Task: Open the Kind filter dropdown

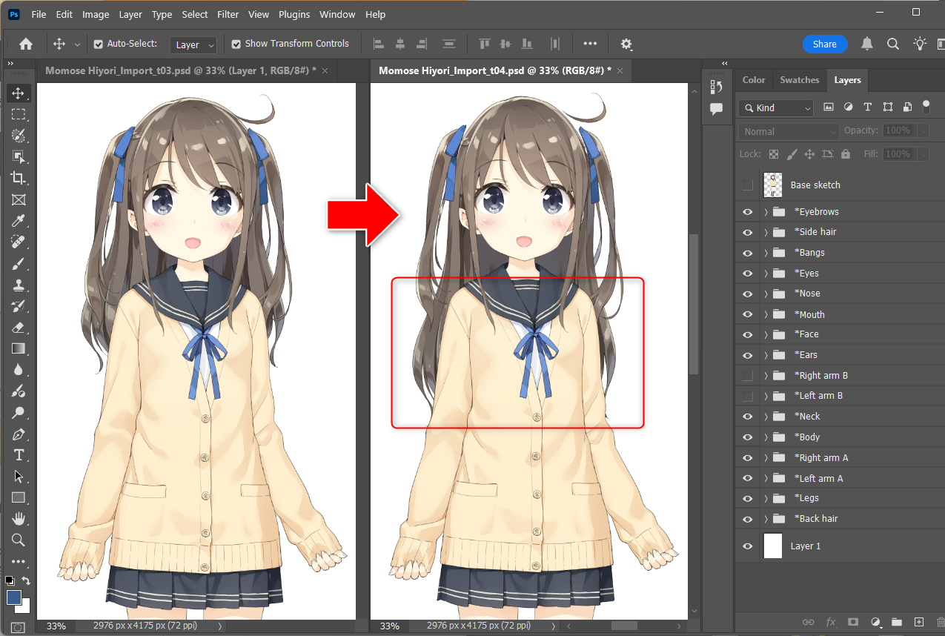Action: click(775, 108)
